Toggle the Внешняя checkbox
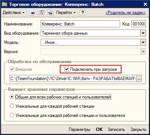Viewport: 150px width, 135px height. (x=12, y=69)
